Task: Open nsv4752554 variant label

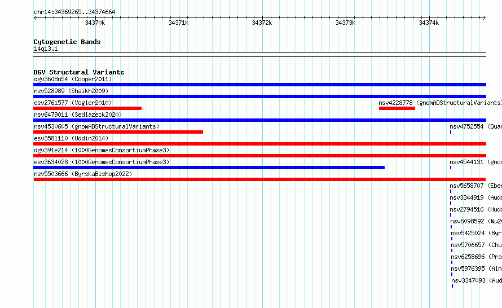Action: tap(475, 126)
